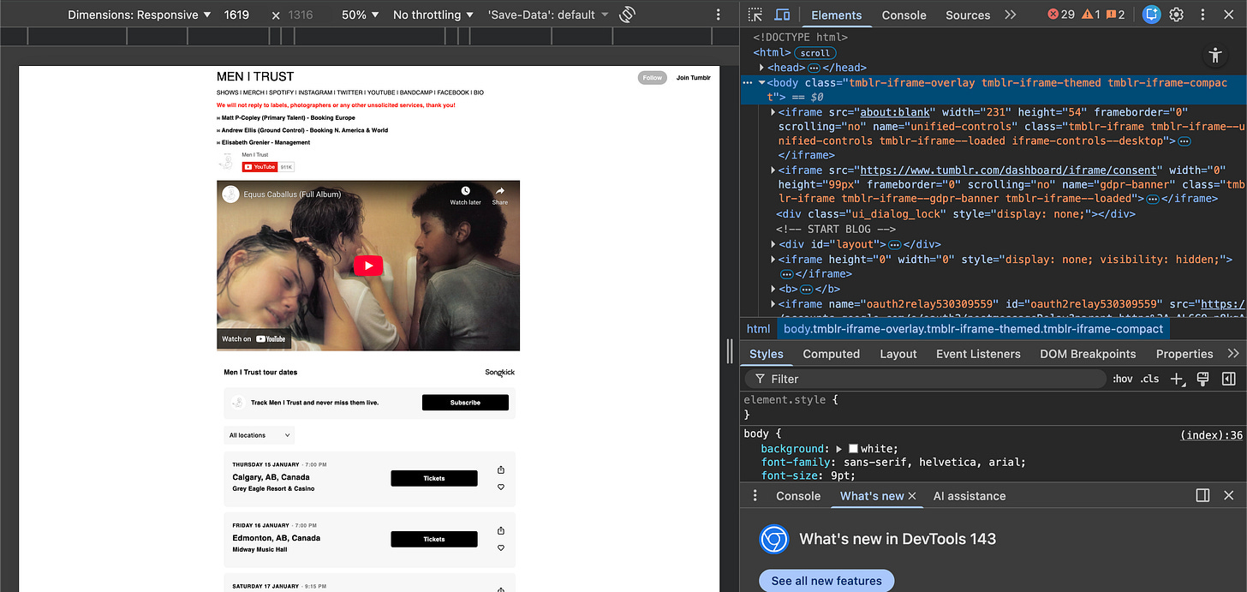The width and height of the screenshot is (1247, 592).
Task: Click Tickets for the Edmonton show
Action: click(x=434, y=539)
